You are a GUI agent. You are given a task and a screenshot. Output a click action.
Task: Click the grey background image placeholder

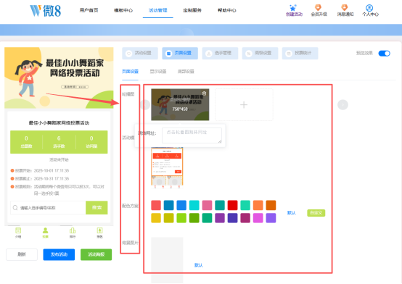tap(167, 254)
